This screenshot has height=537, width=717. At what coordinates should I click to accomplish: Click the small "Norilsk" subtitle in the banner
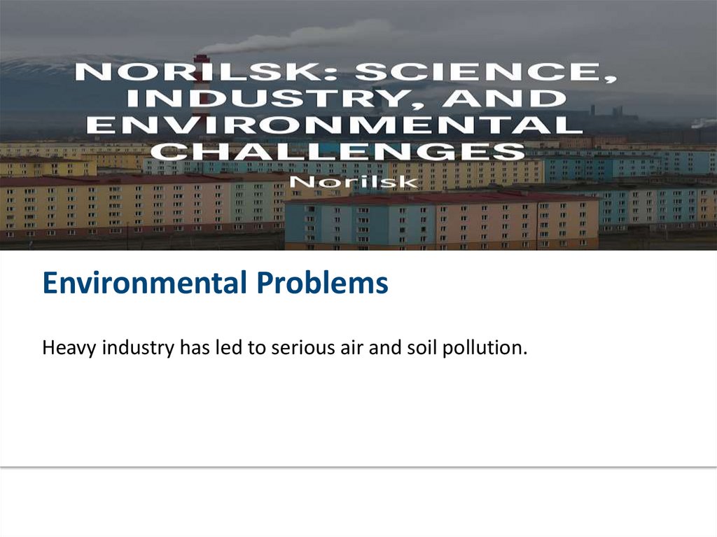click(x=354, y=181)
